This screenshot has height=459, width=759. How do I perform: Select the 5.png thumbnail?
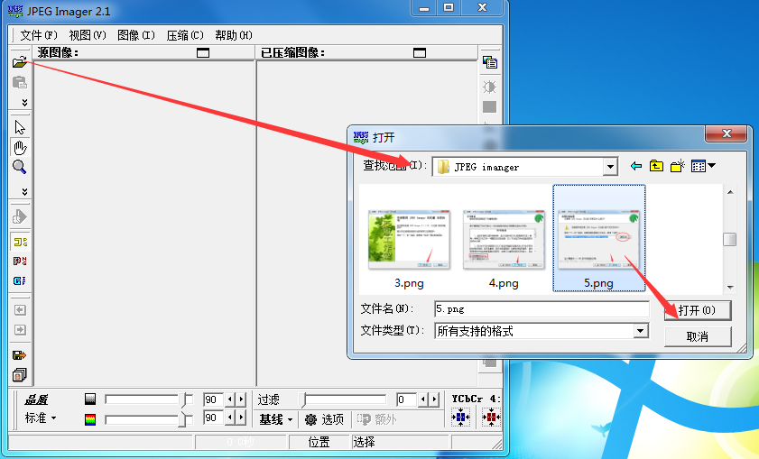tap(598, 238)
